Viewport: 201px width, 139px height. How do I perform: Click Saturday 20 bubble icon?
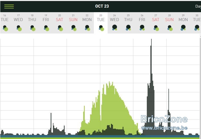coord(60,28)
